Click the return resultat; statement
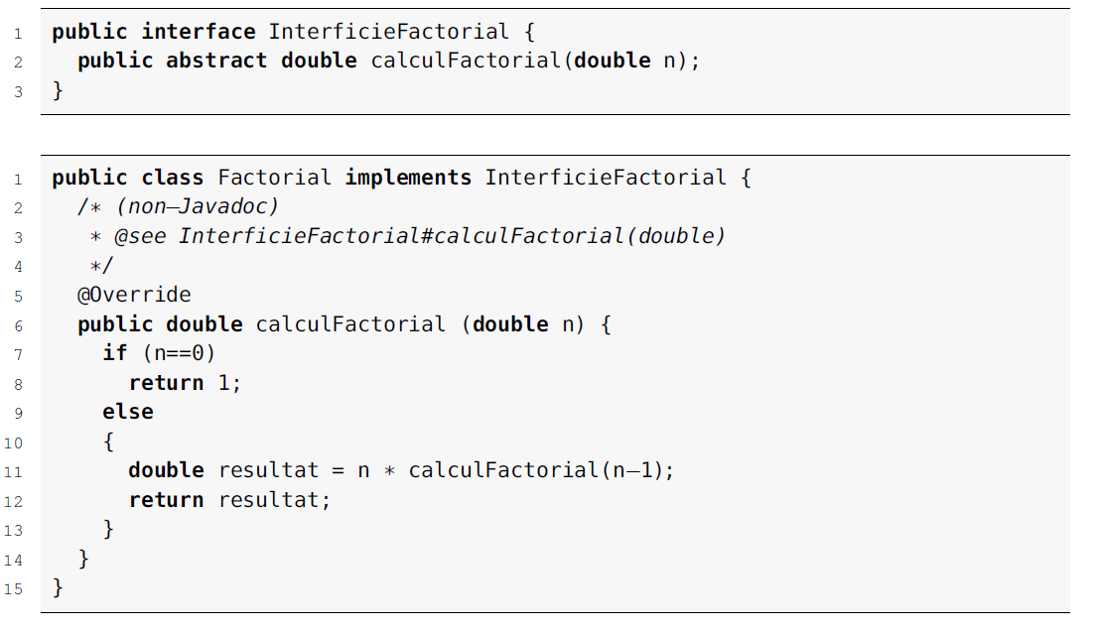Image resolution: width=1100 pixels, height=632 pixels. coord(229,500)
